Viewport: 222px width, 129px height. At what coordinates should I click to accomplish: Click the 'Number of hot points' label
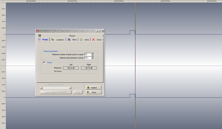tap(56, 85)
